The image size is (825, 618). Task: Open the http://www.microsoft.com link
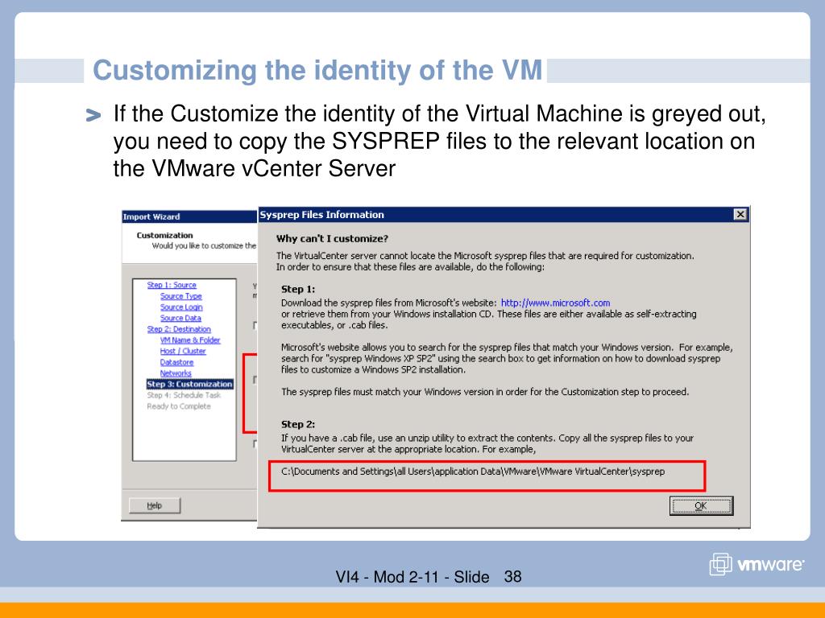coord(555,303)
